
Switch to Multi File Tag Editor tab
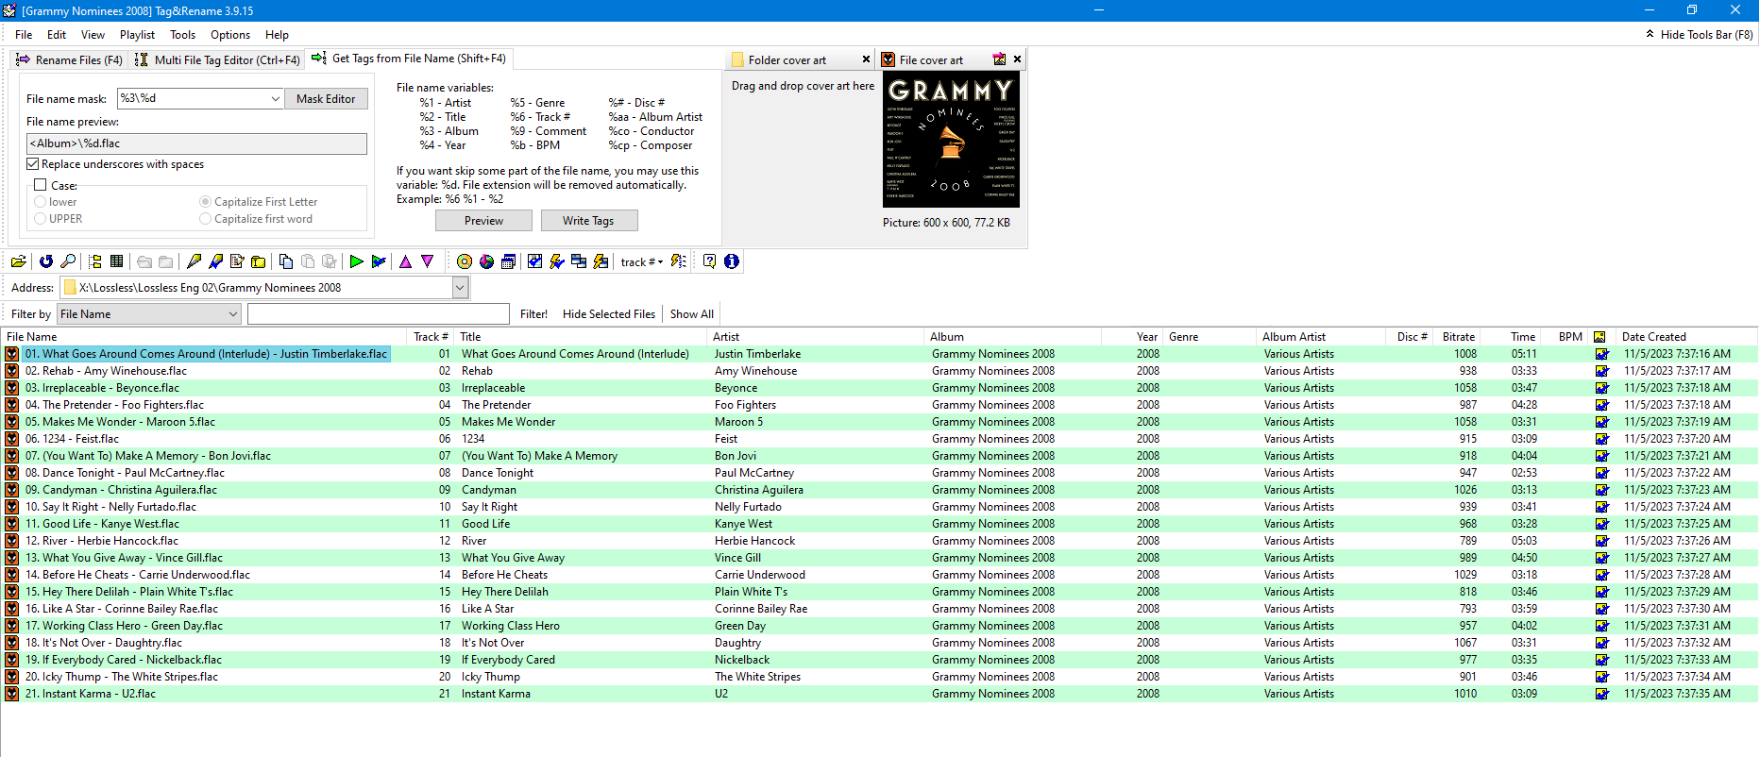(x=217, y=59)
